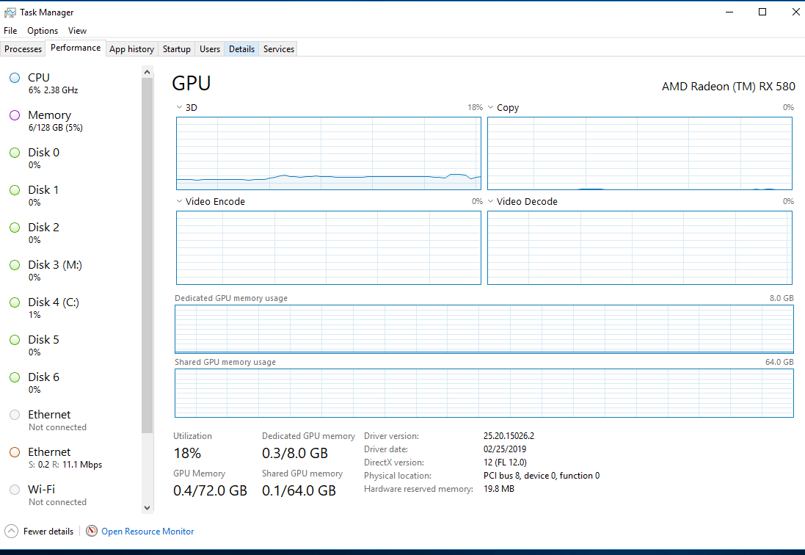This screenshot has width=805, height=555.
Task: Open the File menu
Action: pyautogui.click(x=10, y=31)
